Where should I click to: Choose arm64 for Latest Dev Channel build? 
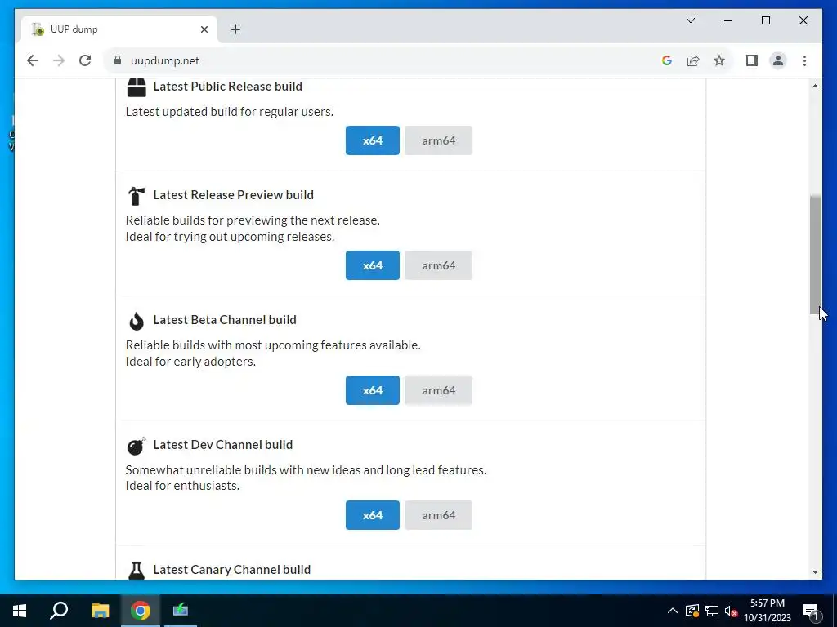click(x=438, y=515)
